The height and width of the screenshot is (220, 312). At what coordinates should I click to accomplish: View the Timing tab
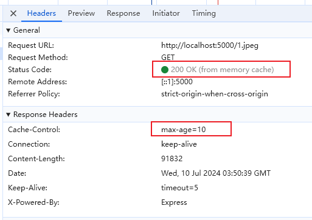204,13
